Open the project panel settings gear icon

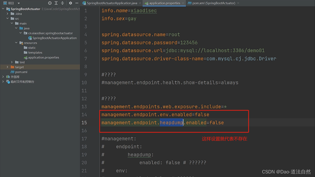(70, 3)
